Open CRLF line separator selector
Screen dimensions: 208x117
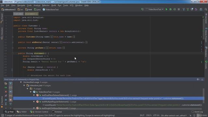pos(149,115)
